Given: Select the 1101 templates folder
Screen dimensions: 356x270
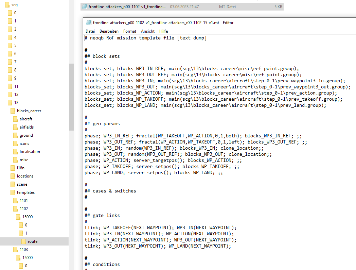Looking at the screenshot, I should 24,201.
